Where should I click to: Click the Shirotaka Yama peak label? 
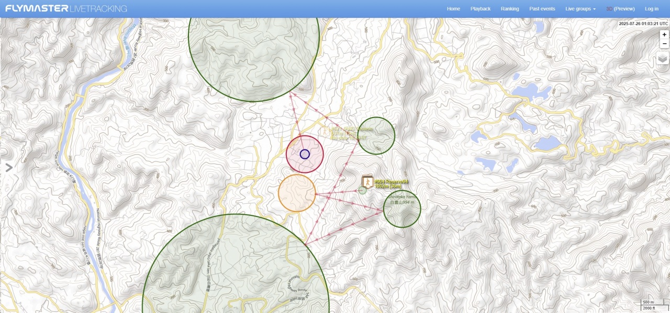(x=402, y=196)
